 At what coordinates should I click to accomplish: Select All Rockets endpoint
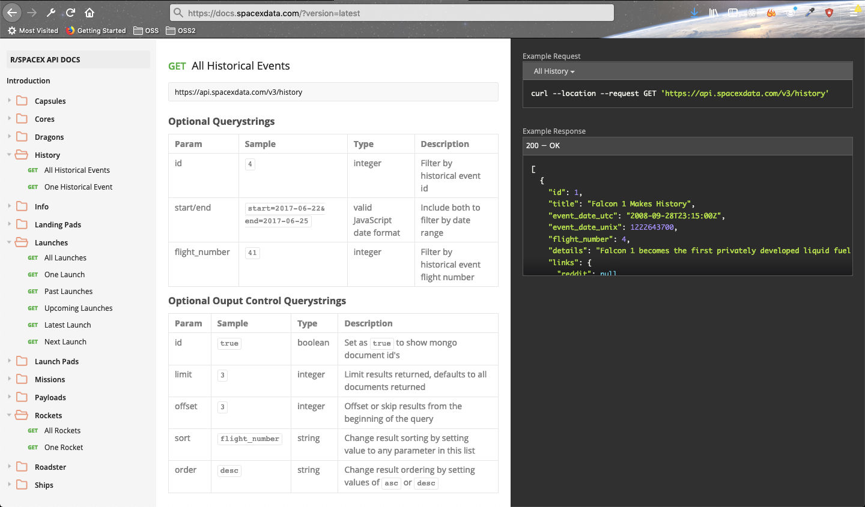(62, 431)
